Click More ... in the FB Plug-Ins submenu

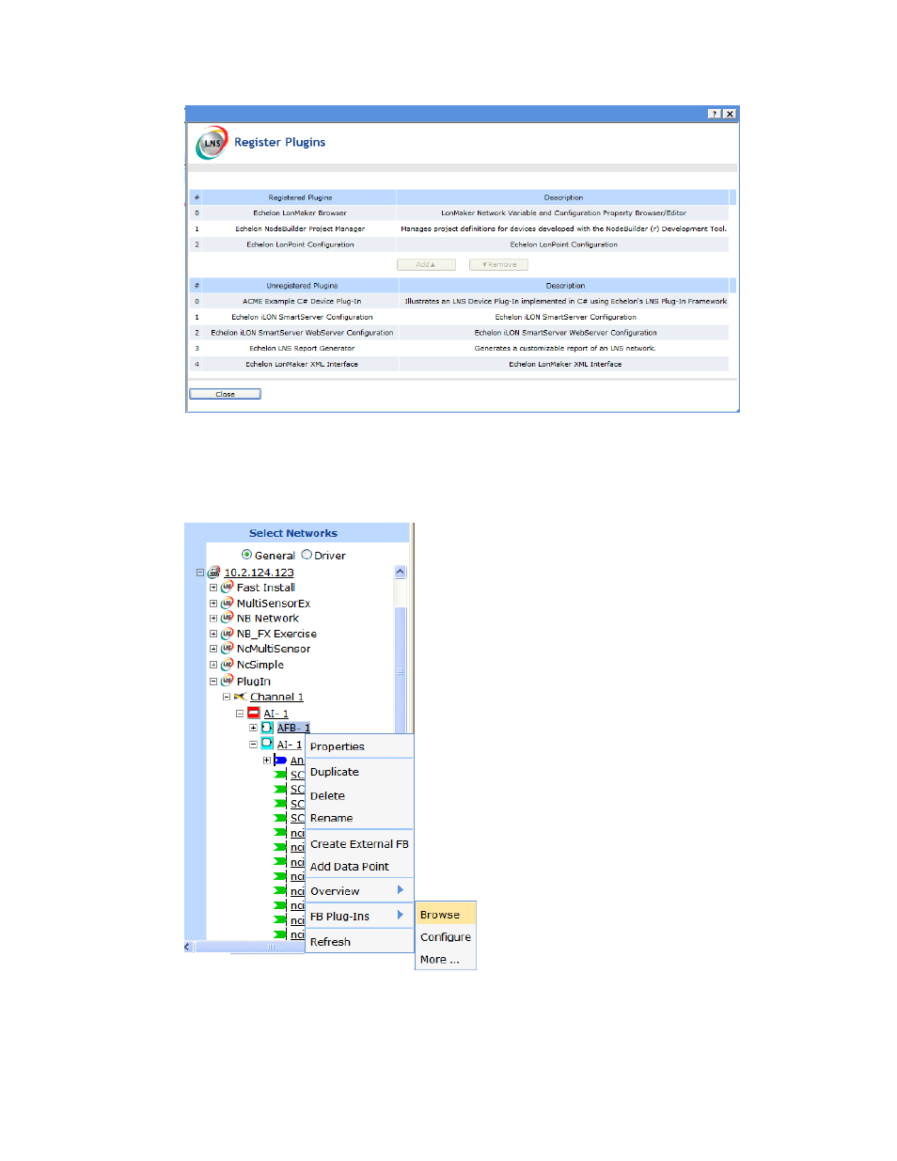tap(446, 960)
